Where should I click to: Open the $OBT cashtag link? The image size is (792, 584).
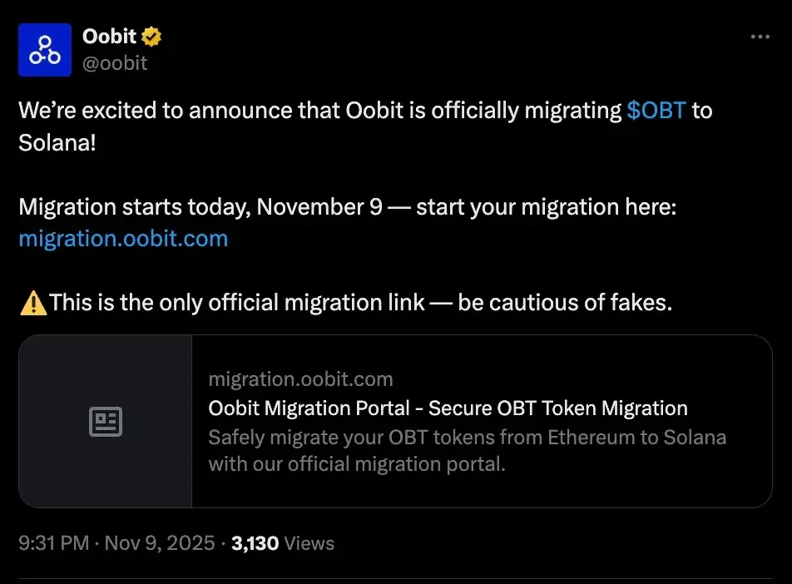[656, 111]
